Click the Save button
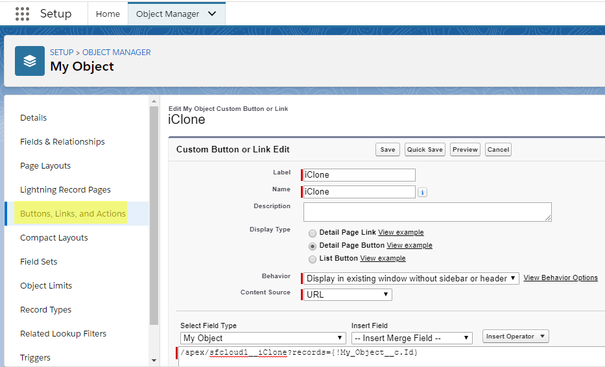 click(388, 150)
